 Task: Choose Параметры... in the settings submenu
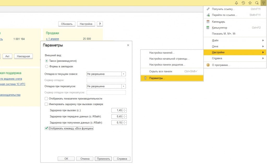[x=157, y=78]
